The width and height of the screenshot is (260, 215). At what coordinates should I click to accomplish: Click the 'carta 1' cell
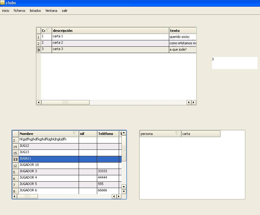pyautogui.click(x=110, y=37)
